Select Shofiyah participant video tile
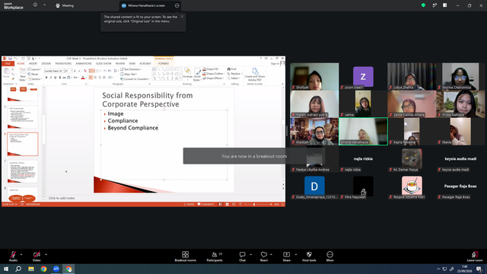The image size is (487, 274). click(314, 77)
